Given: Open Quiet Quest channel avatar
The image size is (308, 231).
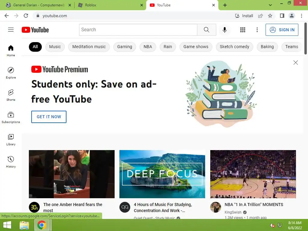Looking at the screenshot, I should [x=125, y=207].
